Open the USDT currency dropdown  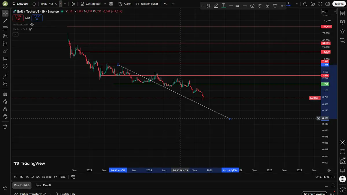coord(329,12)
